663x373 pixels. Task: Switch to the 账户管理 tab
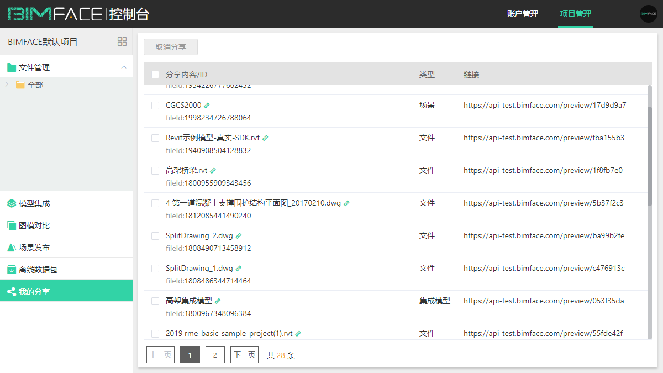[523, 14]
